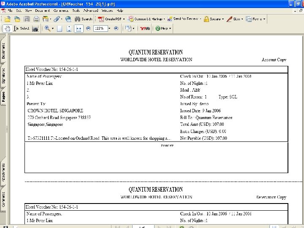Screen dimensions: 304x228
Task: Click the Organizer printer-stack icon
Action: pos(46,19)
